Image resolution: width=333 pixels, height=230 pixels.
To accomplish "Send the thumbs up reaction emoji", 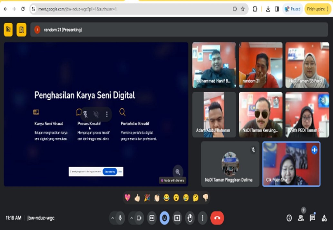I will click(x=137, y=198).
